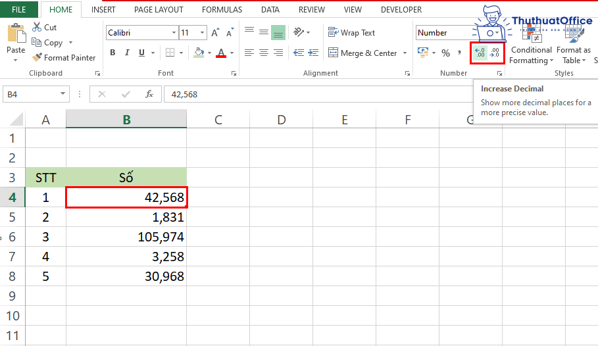The width and height of the screenshot is (598, 346).
Task: Switch to the DEVELOPER tab
Action: (x=401, y=10)
